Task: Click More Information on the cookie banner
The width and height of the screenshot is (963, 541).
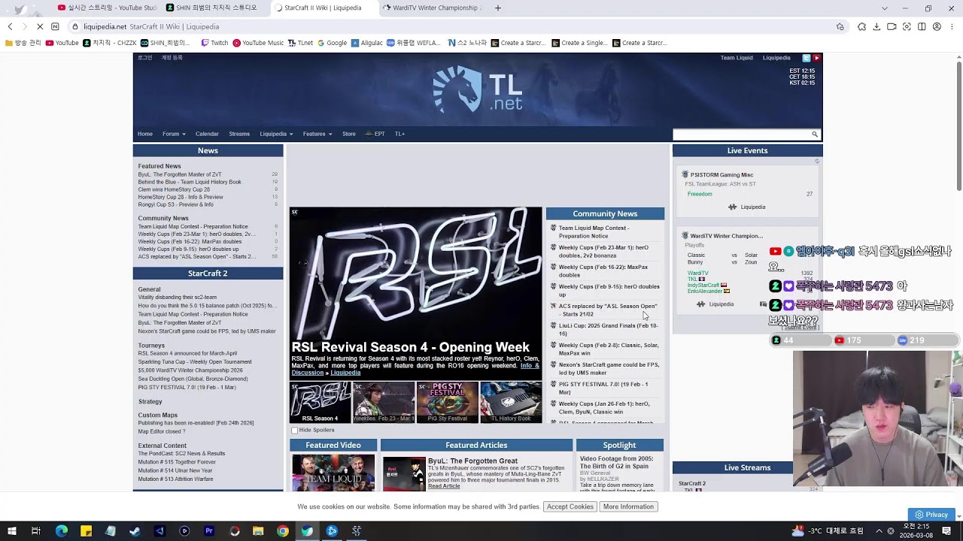Action: pyautogui.click(x=628, y=506)
